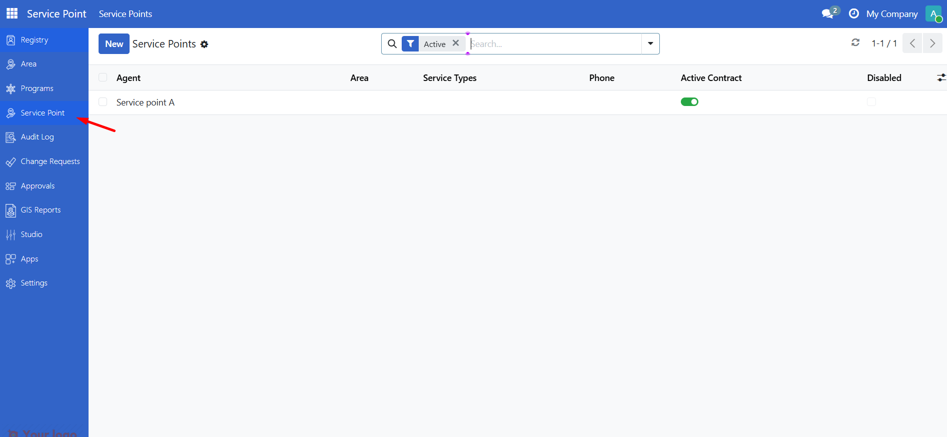Image resolution: width=947 pixels, height=437 pixels.
Task: Go to next page chevron
Action: click(932, 43)
